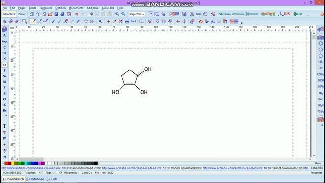The image size is (325, 183).
Task: Select the Sodium atom button
Action: tap(5, 76)
